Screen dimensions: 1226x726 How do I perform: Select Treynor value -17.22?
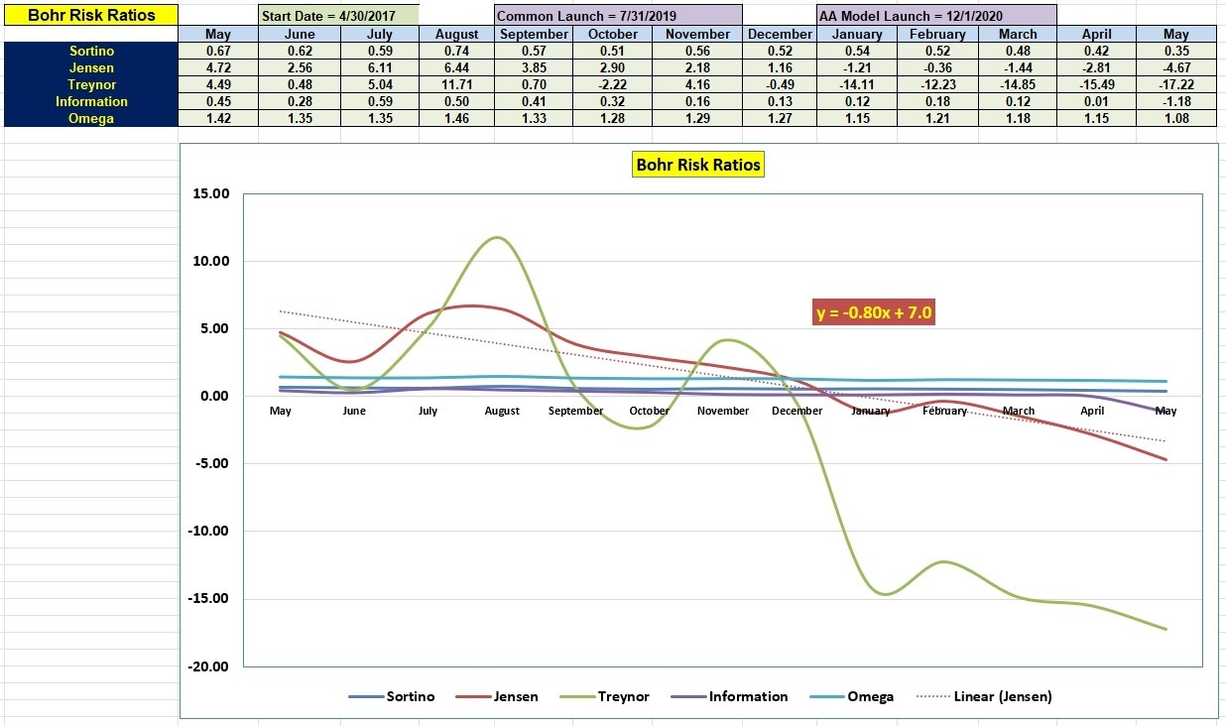[1175, 84]
